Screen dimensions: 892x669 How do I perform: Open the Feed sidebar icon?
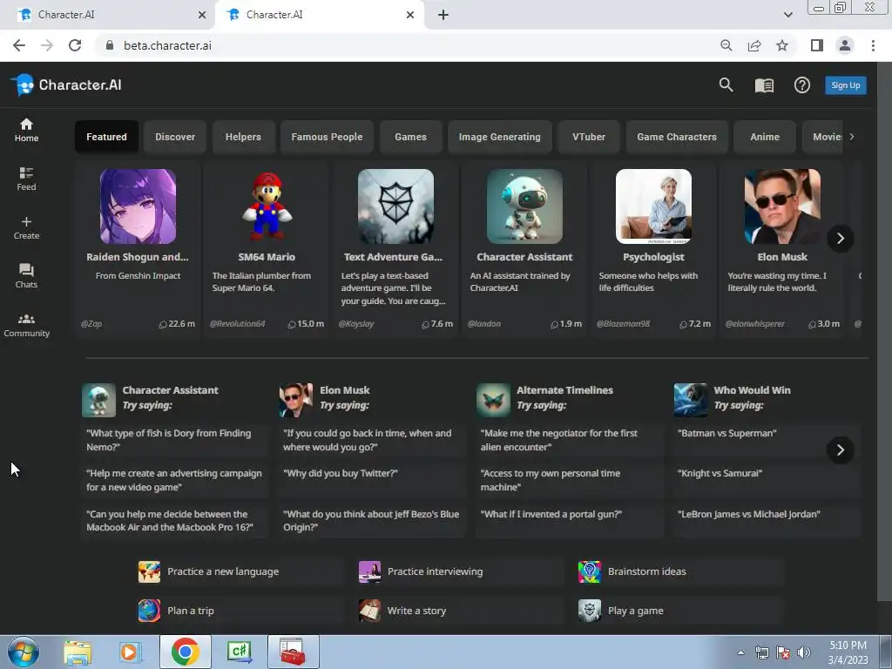click(26, 179)
